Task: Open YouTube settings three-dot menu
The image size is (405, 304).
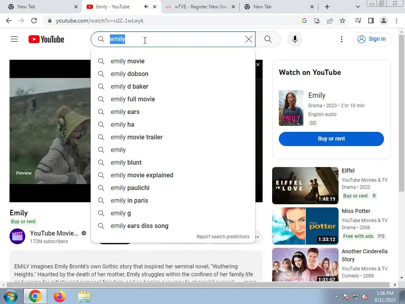Action: point(341,39)
